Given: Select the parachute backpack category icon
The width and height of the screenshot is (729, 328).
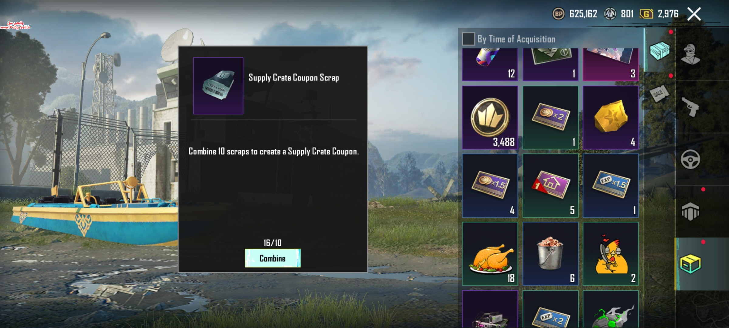Looking at the screenshot, I should click(690, 211).
